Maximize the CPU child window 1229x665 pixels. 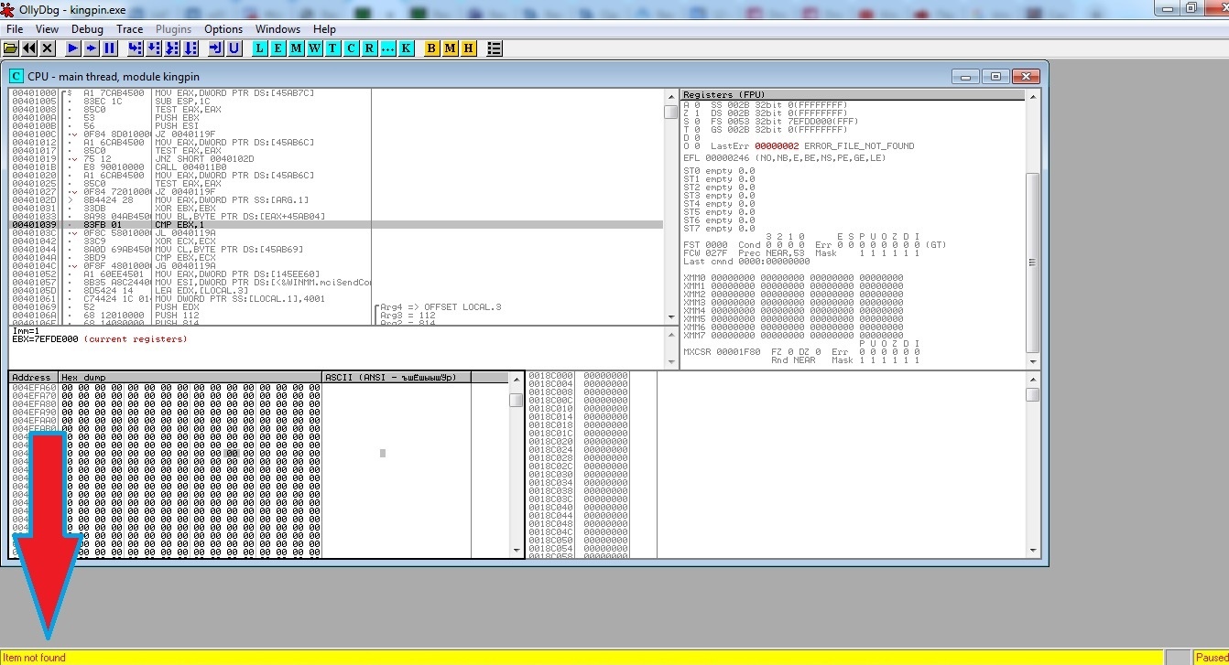tap(996, 76)
